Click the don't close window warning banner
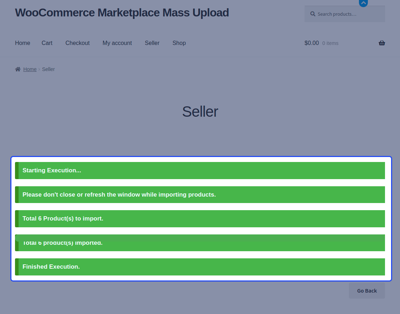This screenshot has width=400, height=314. 200,194
